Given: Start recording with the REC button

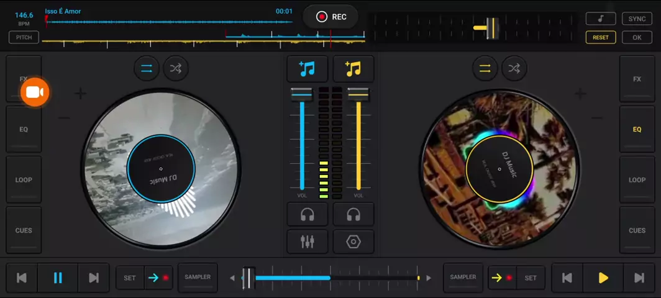Looking at the screenshot, I should tap(330, 17).
